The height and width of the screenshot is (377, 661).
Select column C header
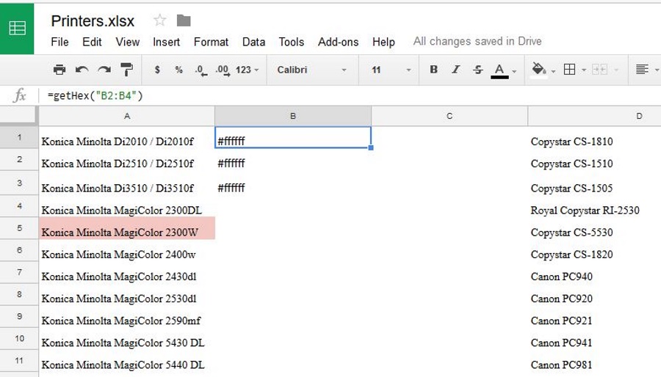(x=449, y=116)
